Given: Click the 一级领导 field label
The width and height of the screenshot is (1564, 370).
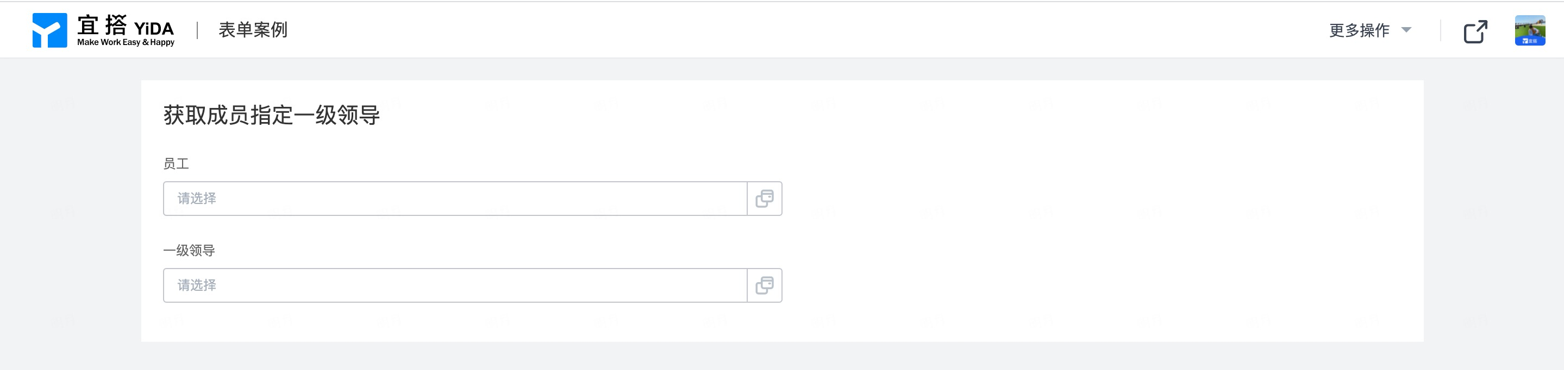Looking at the screenshot, I should tap(189, 251).
